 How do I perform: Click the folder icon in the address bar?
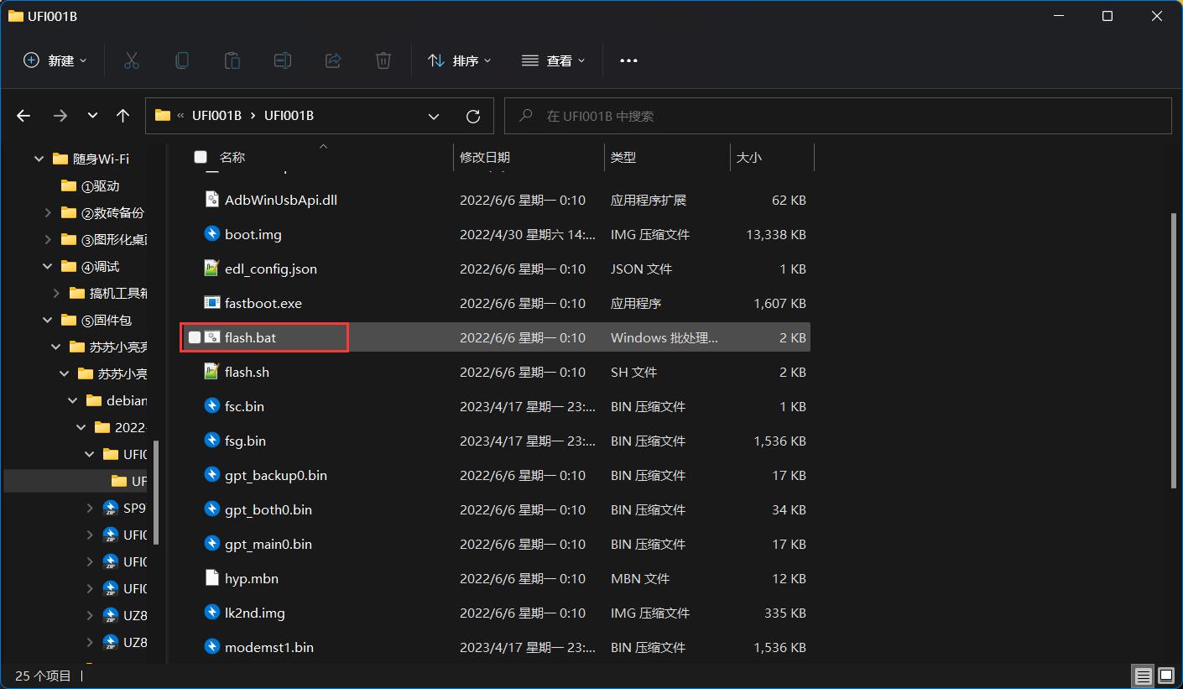[x=162, y=116]
